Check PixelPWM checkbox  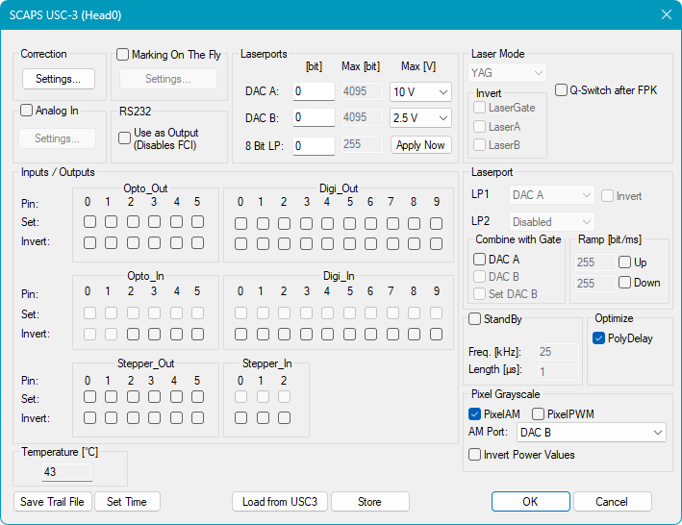pos(538,414)
